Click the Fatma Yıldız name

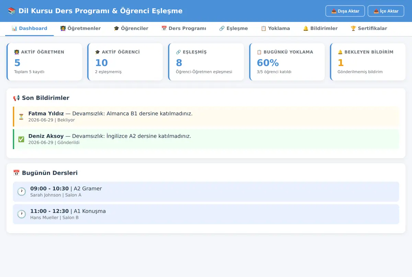(46, 113)
